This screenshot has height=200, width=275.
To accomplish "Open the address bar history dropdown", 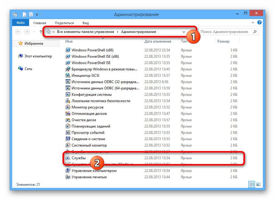I will pyautogui.click(x=184, y=32).
